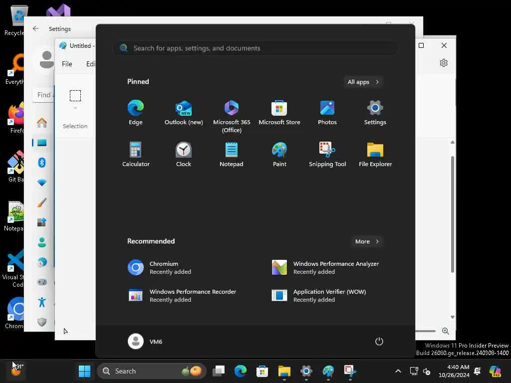Click the taskbar Search box
This screenshot has width=511, height=383.
tap(152, 371)
